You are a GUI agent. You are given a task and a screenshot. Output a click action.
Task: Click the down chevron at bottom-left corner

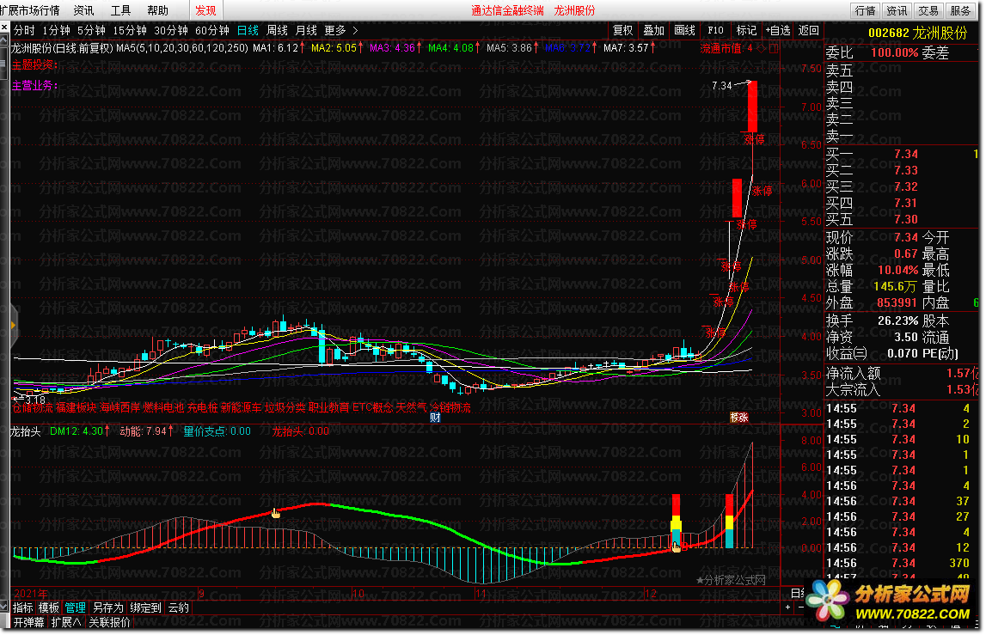[x=5, y=607]
